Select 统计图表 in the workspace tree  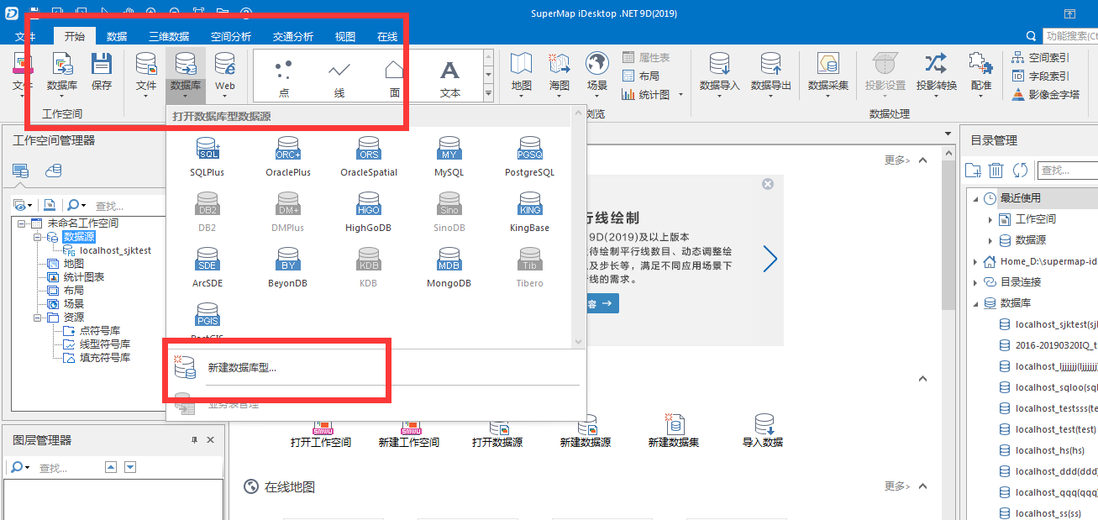pyautogui.click(x=84, y=277)
